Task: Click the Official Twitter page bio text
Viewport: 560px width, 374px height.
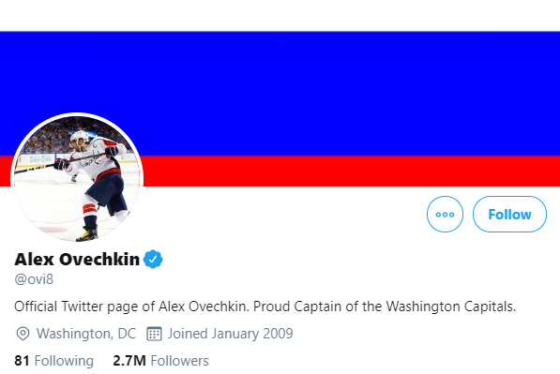Action: [265, 307]
